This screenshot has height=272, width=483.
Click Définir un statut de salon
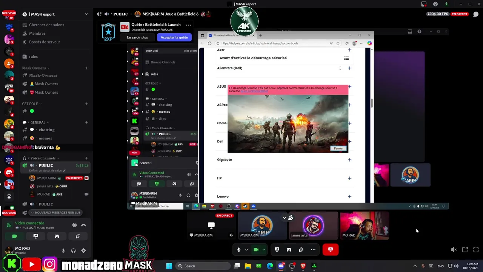(48, 171)
